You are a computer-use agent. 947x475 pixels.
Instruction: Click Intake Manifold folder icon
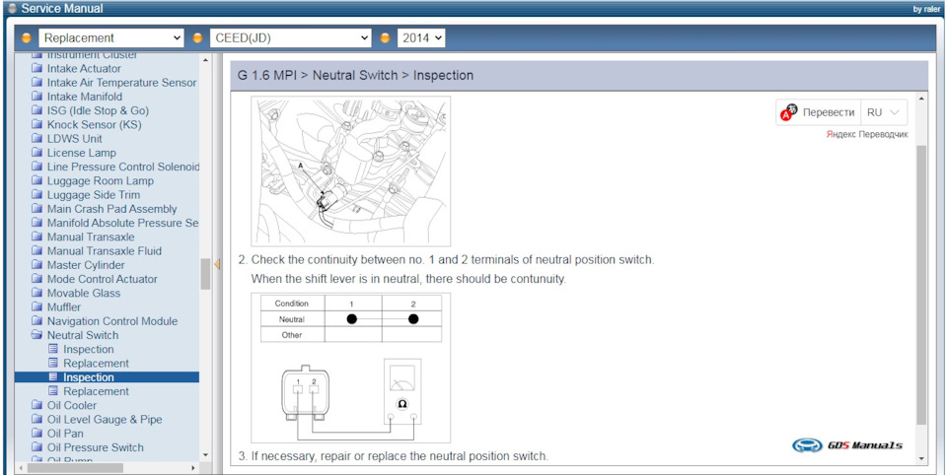coord(37,97)
